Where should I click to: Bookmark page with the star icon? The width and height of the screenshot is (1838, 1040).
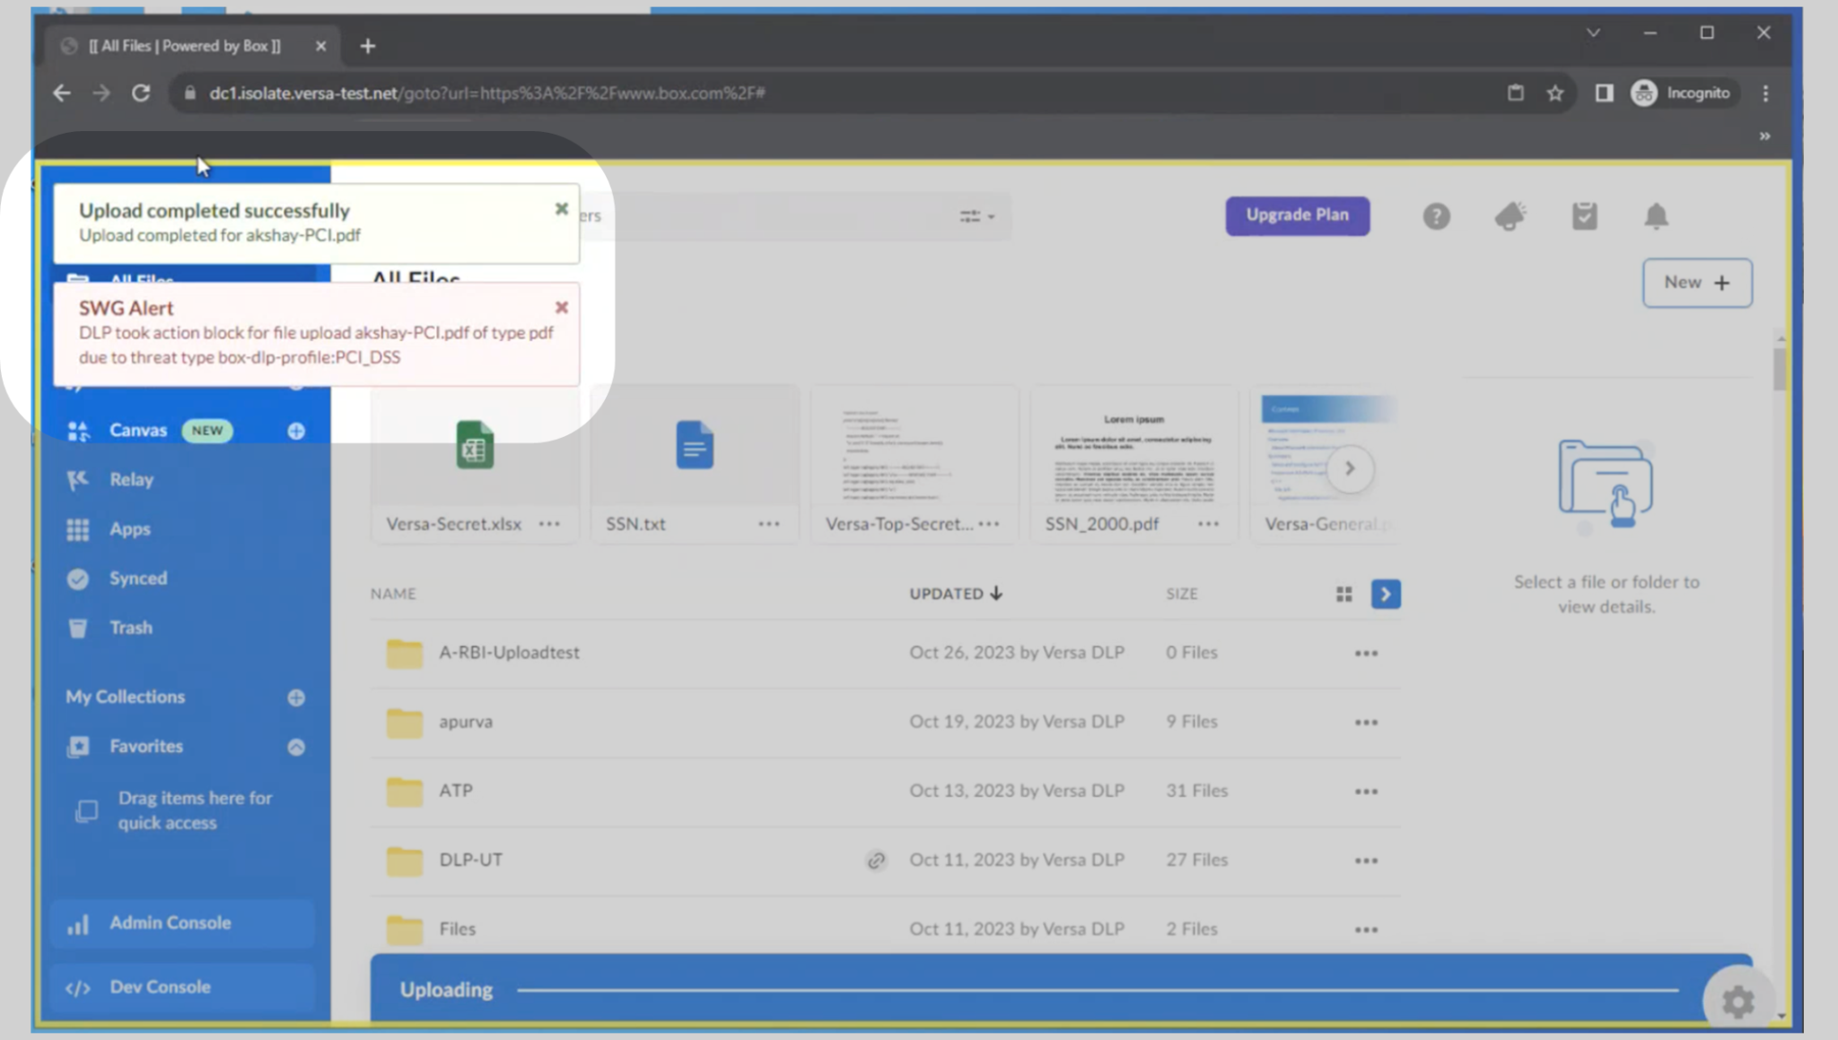(x=1555, y=93)
